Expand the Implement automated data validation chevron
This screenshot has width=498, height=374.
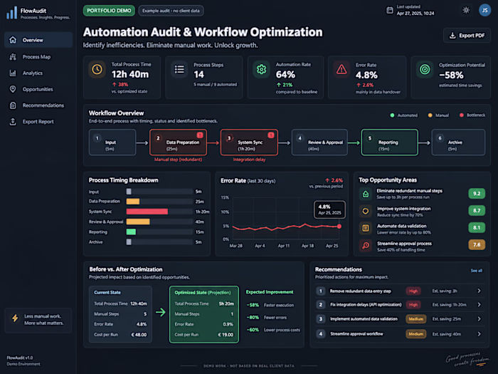click(479, 318)
